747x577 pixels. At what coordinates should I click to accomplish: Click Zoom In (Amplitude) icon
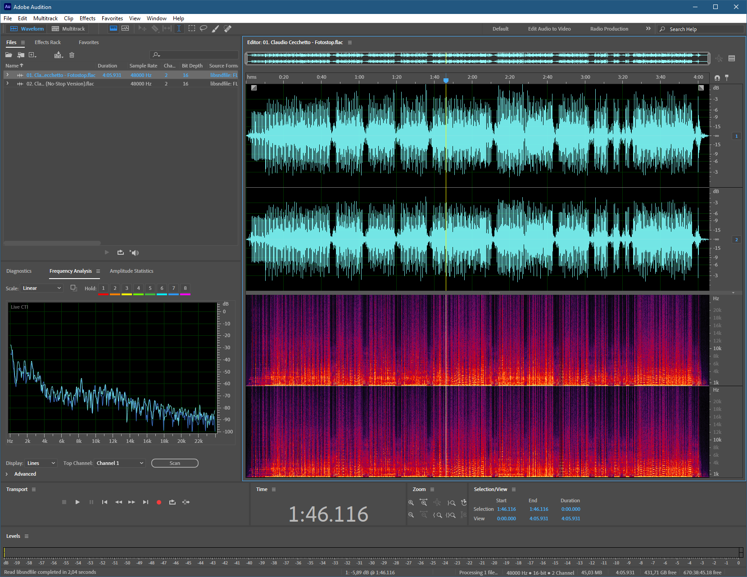411,502
